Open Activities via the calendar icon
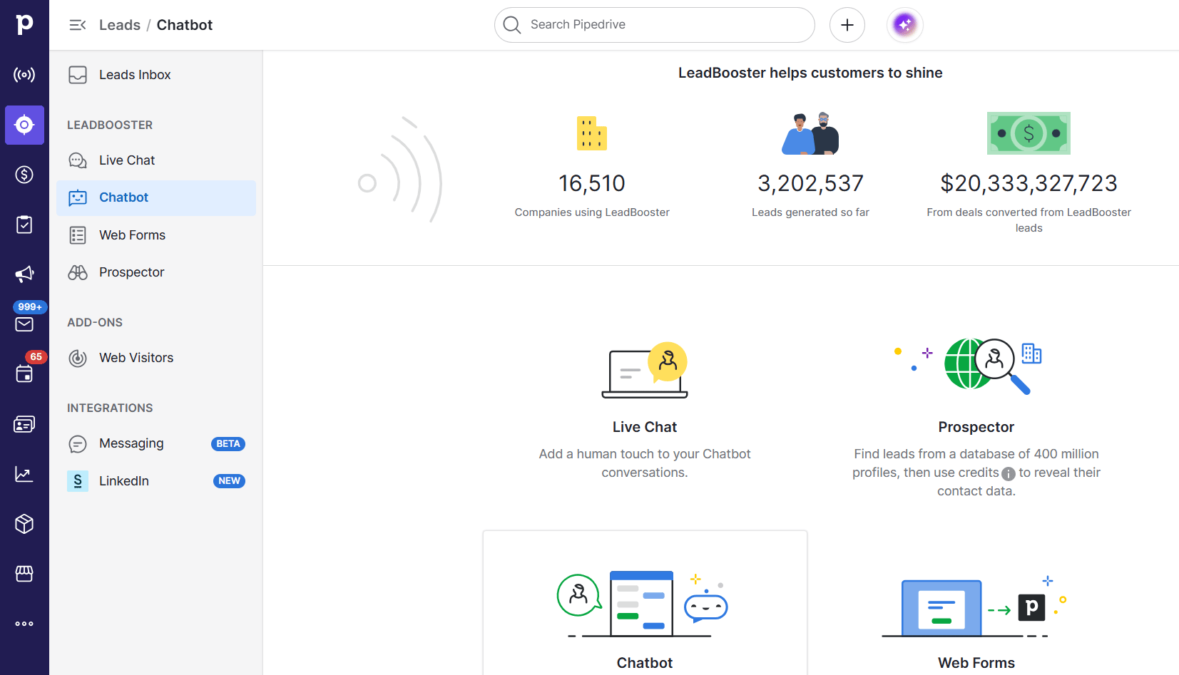This screenshot has width=1179, height=675. coord(24,373)
